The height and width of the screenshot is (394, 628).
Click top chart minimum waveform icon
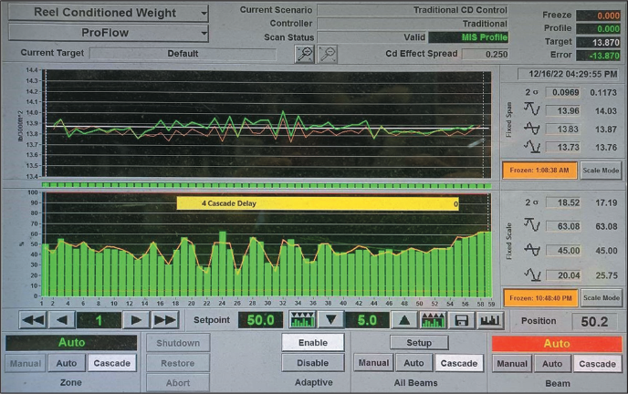click(532, 147)
